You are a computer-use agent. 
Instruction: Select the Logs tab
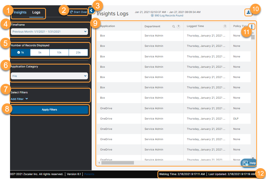(36, 12)
